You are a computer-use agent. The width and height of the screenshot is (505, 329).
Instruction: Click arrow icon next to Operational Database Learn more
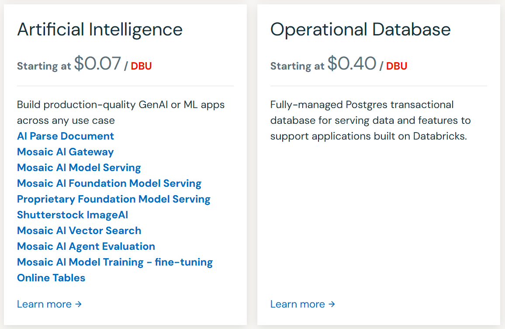pyautogui.click(x=332, y=304)
